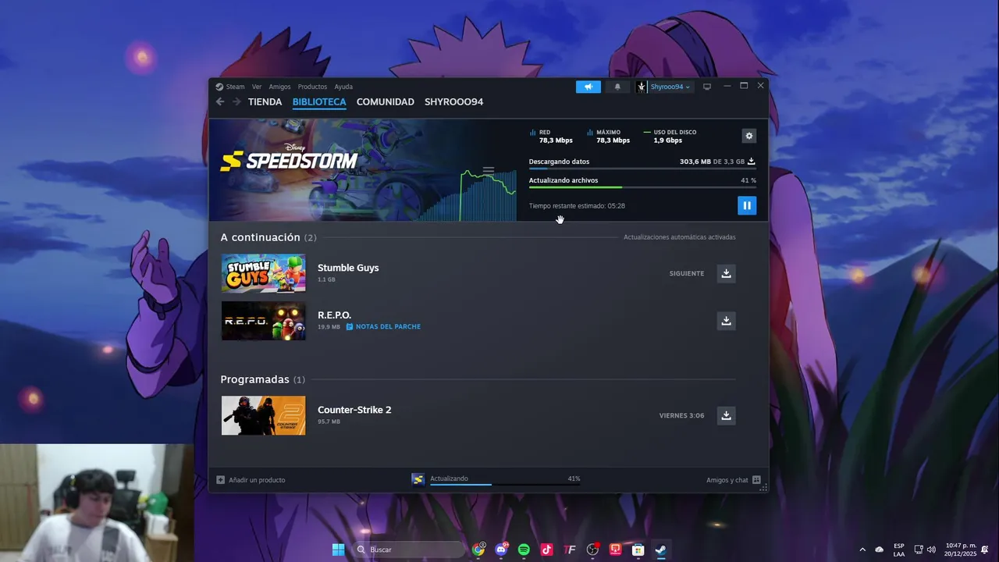The image size is (999, 562).
Task: Click the taskbar Buscar search box
Action: click(409, 550)
